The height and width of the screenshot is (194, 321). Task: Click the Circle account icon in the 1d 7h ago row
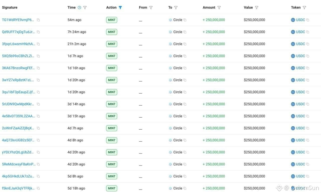coord(170,56)
